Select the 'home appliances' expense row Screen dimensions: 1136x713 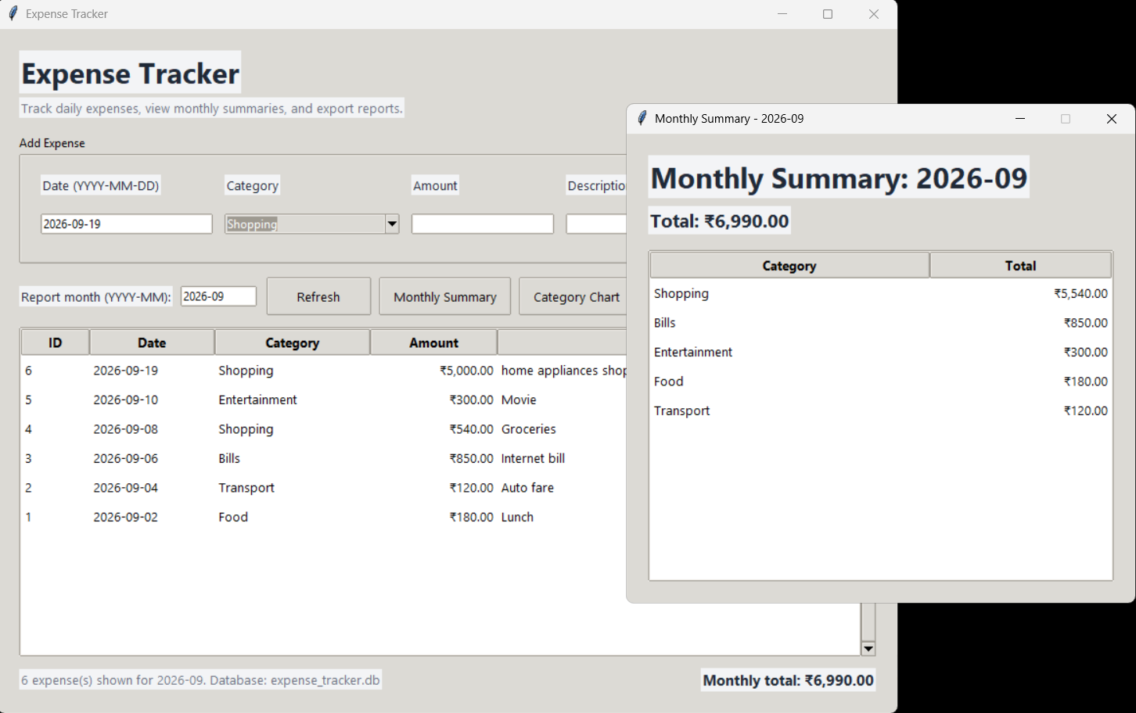click(324, 371)
